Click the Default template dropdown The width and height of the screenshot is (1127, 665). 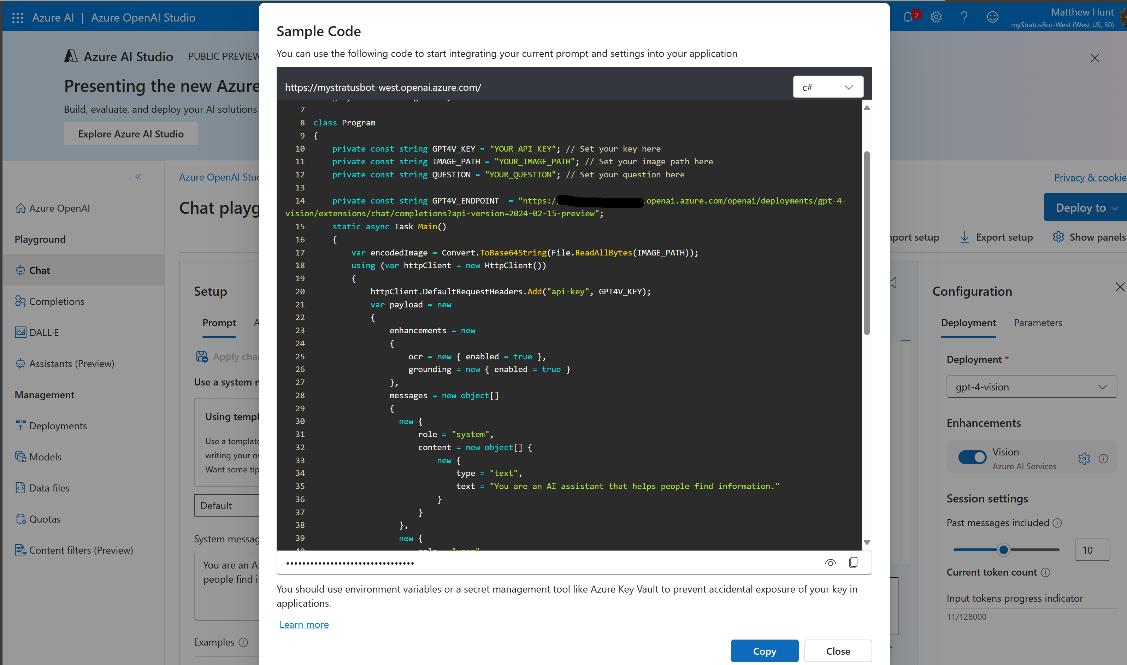[x=227, y=506]
